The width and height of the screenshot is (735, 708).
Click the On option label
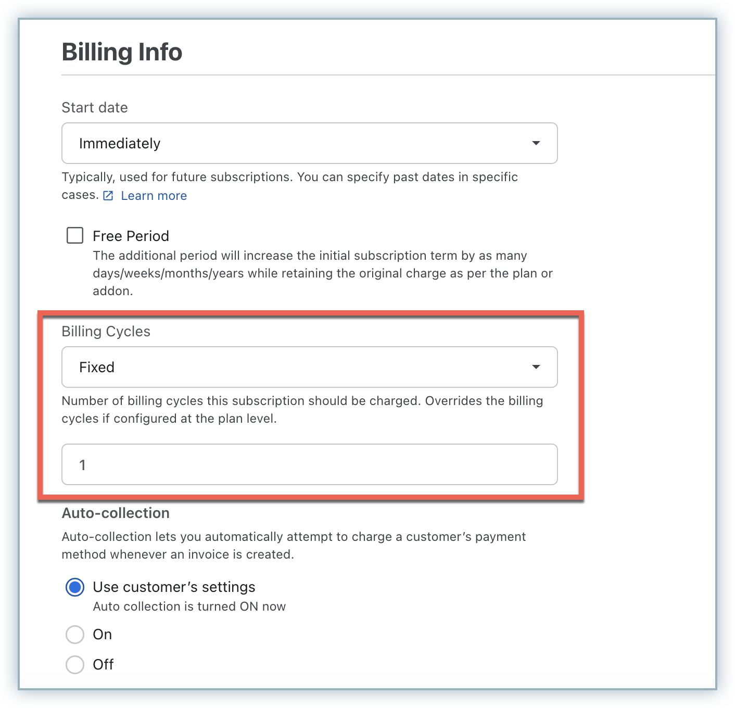(x=103, y=635)
